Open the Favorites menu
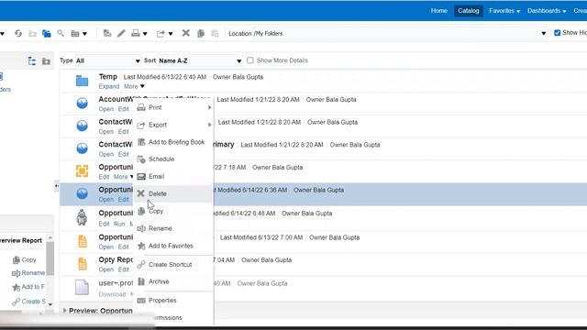This screenshot has width=587, height=330. pyautogui.click(x=504, y=11)
